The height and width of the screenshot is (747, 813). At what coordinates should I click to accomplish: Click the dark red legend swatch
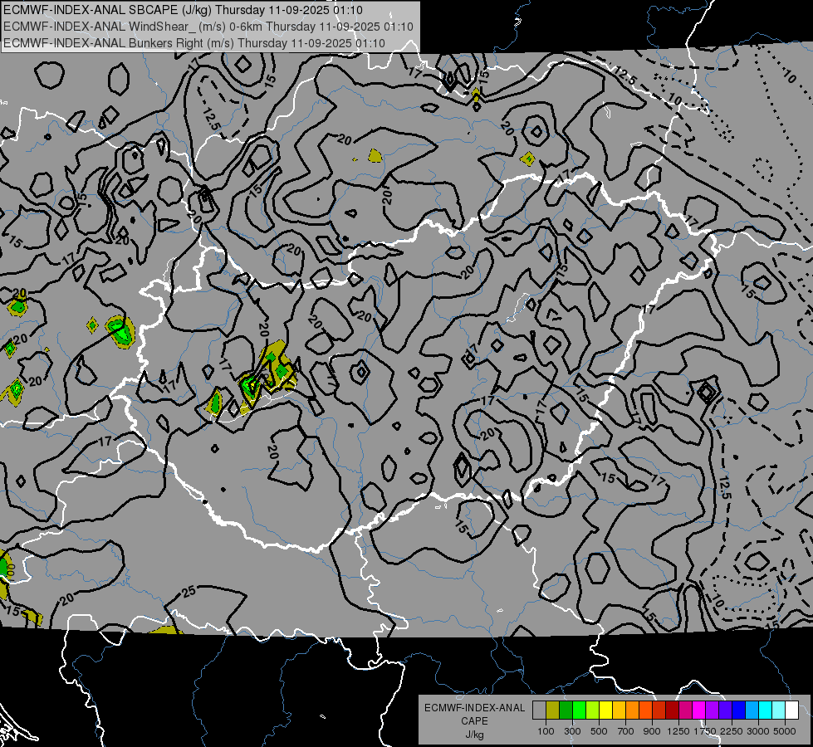pos(673,710)
